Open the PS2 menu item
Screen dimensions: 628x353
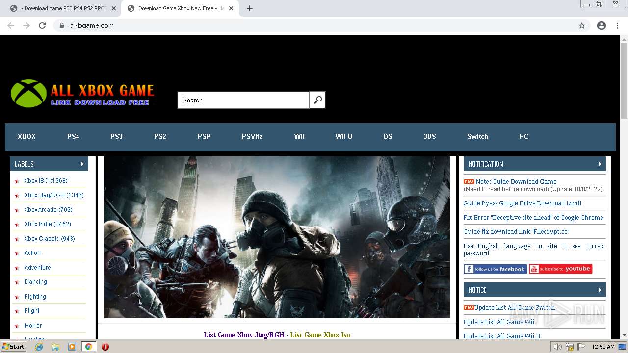(160, 136)
